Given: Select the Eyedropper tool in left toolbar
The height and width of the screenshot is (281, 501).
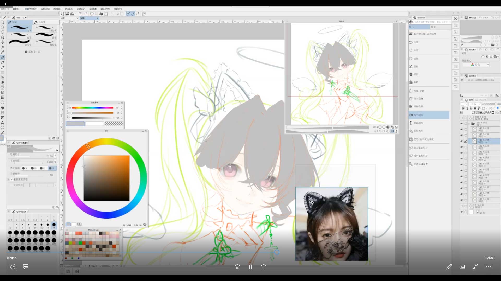Looking at the screenshot, I should (3, 52).
